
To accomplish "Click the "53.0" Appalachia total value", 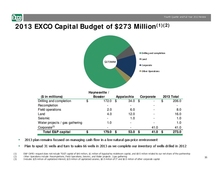I will click(x=131, y=132).
